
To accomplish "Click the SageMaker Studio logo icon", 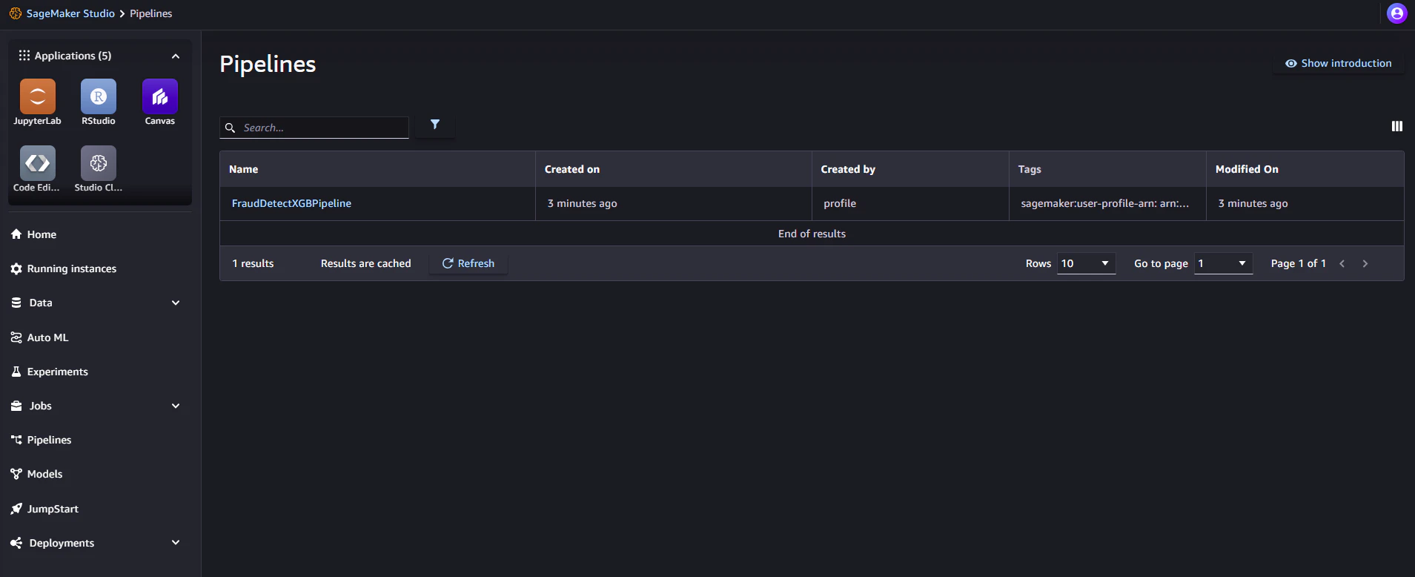I will pos(16,13).
